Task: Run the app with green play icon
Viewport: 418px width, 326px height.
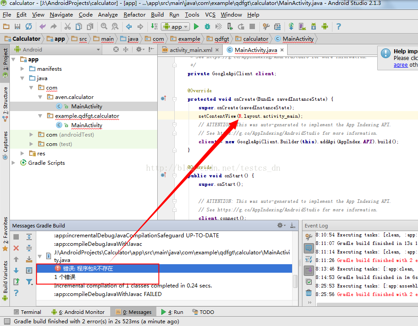Action: click(x=197, y=26)
